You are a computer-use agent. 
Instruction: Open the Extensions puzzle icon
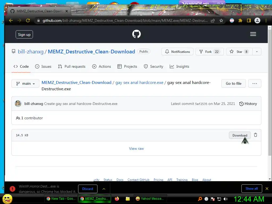click(240, 21)
